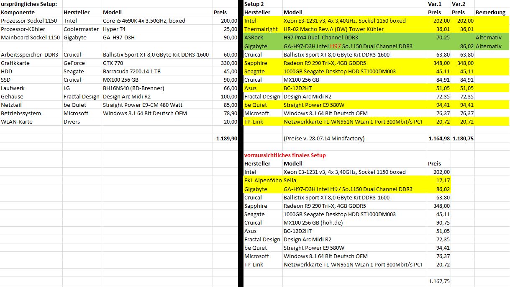The height and width of the screenshot is (287, 510).
Task: Select the 'ursprüngliches Setup:' heading cell
Action: 31,4
